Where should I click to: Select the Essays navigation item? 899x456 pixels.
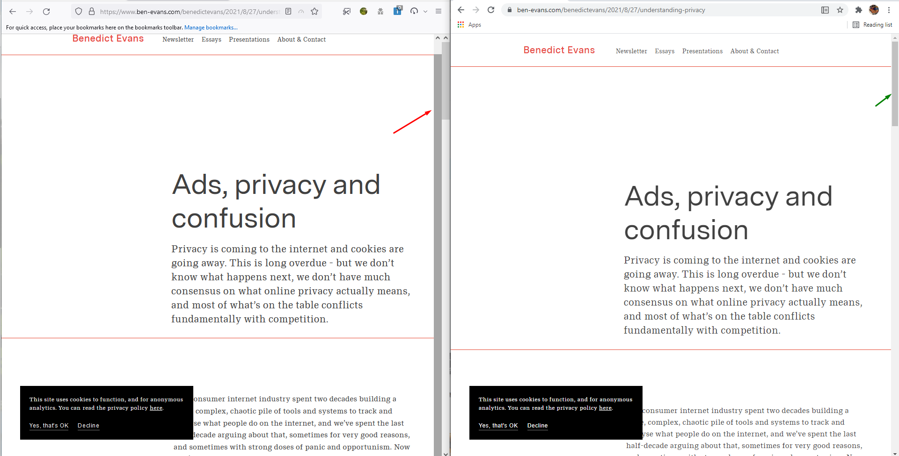tap(211, 39)
